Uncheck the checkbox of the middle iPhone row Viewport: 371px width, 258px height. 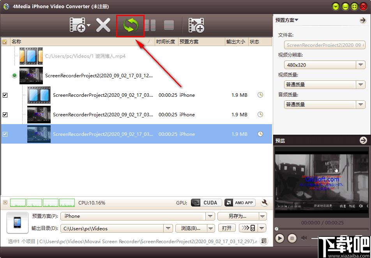click(x=5, y=115)
